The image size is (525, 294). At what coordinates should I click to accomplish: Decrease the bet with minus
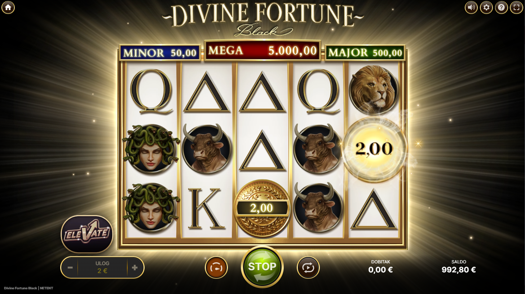click(x=70, y=268)
